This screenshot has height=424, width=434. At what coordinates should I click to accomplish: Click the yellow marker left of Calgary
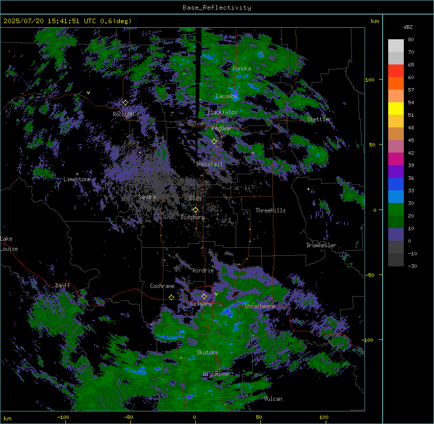click(x=171, y=297)
